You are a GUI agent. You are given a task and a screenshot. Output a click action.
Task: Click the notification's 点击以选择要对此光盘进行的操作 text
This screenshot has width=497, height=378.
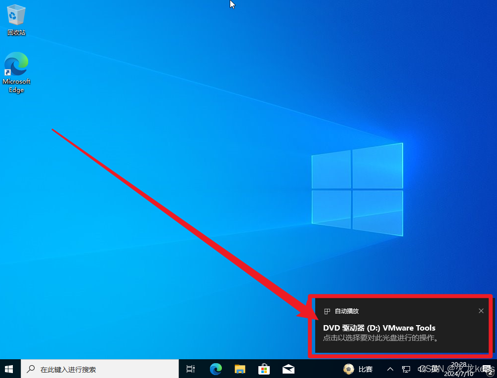[x=381, y=338]
